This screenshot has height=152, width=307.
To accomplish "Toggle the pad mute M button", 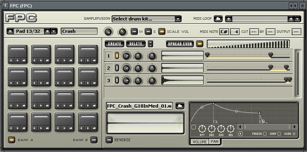I will tap(134, 32).
